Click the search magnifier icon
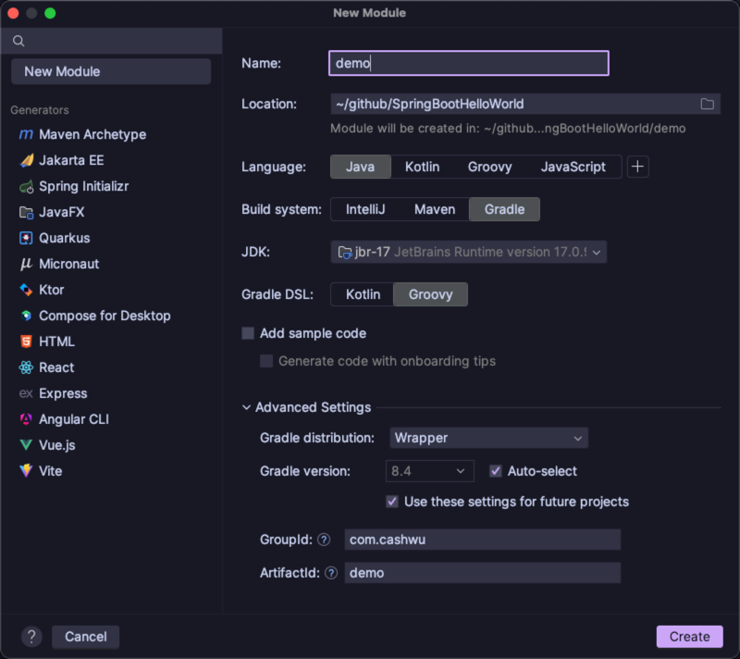 point(18,41)
